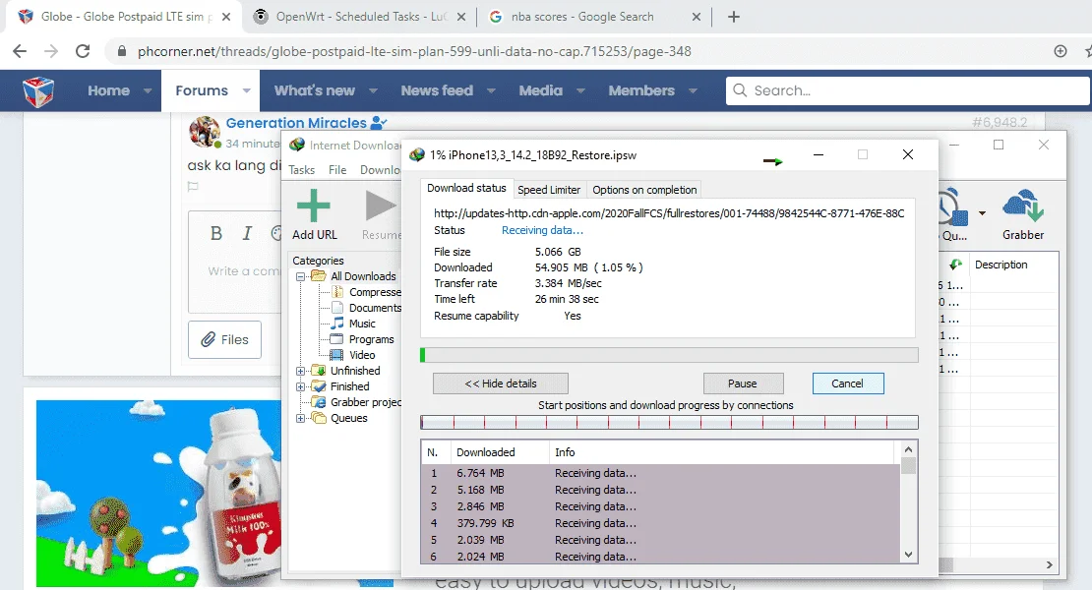Open the File menu in IDM
1092x590 pixels.
(337, 170)
